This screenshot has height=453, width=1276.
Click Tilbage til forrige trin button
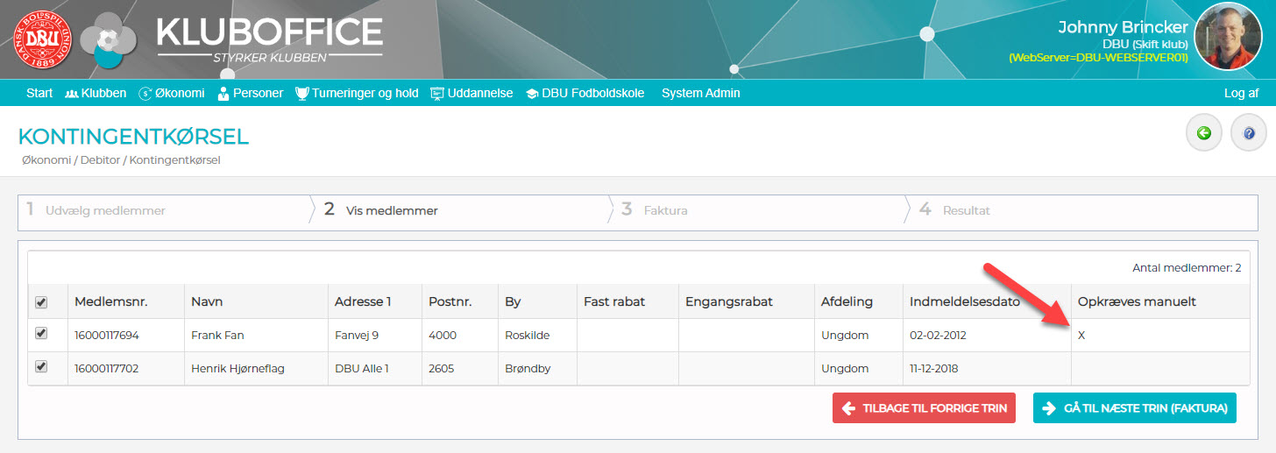pyautogui.click(x=924, y=408)
